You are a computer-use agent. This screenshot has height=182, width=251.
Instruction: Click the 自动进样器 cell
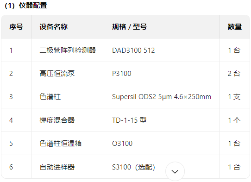pyautogui.click(x=68, y=167)
